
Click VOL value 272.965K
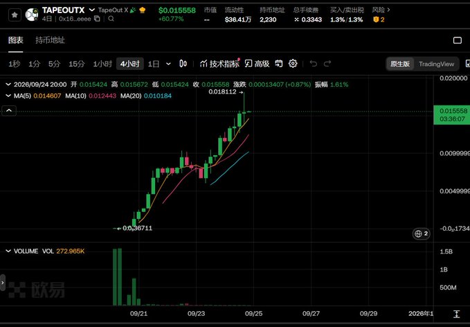pos(71,251)
